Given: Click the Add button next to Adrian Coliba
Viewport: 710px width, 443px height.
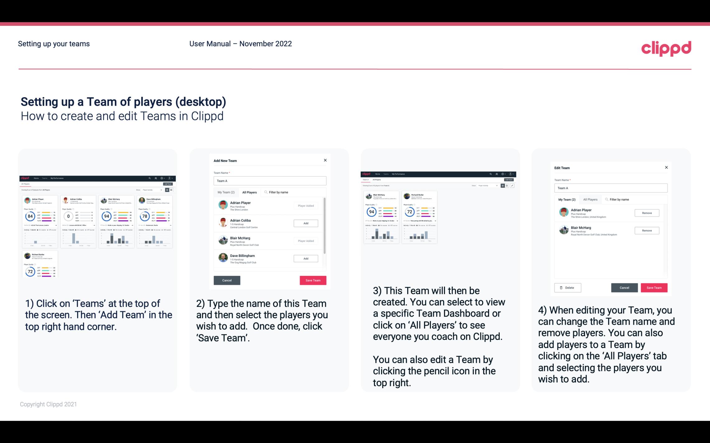Looking at the screenshot, I should click(306, 222).
